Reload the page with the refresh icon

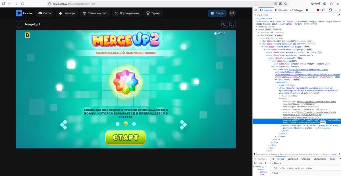point(22,4)
